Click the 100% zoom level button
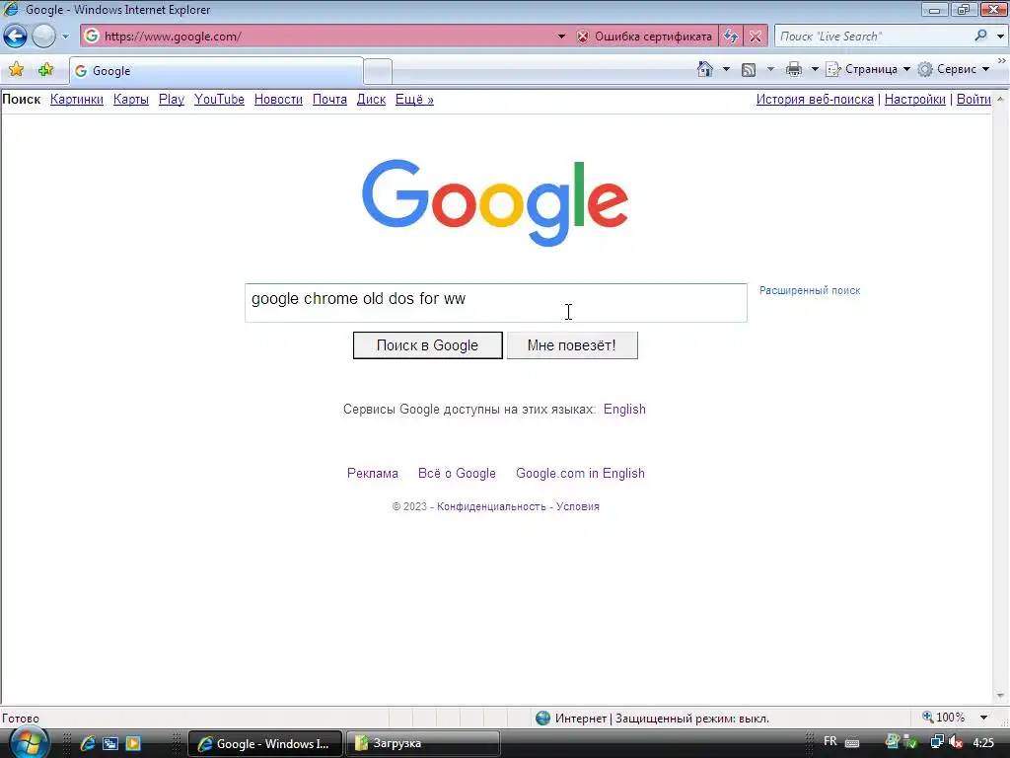 click(x=944, y=718)
